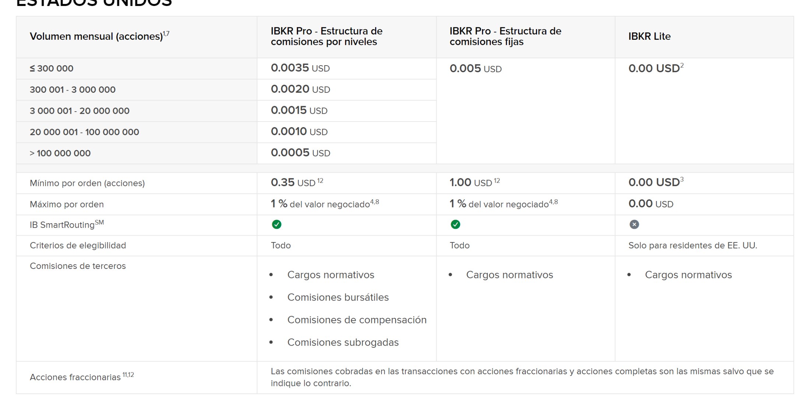The width and height of the screenshot is (810, 410).
Task: Click the "0.005 USD" fixed rate
Action: pos(475,69)
